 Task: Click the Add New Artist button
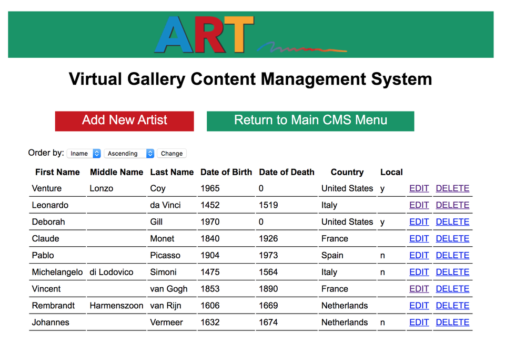[x=124, y=120]
